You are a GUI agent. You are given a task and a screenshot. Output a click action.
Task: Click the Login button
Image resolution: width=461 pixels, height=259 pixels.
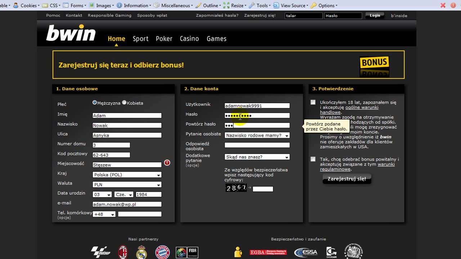[375, 15]
